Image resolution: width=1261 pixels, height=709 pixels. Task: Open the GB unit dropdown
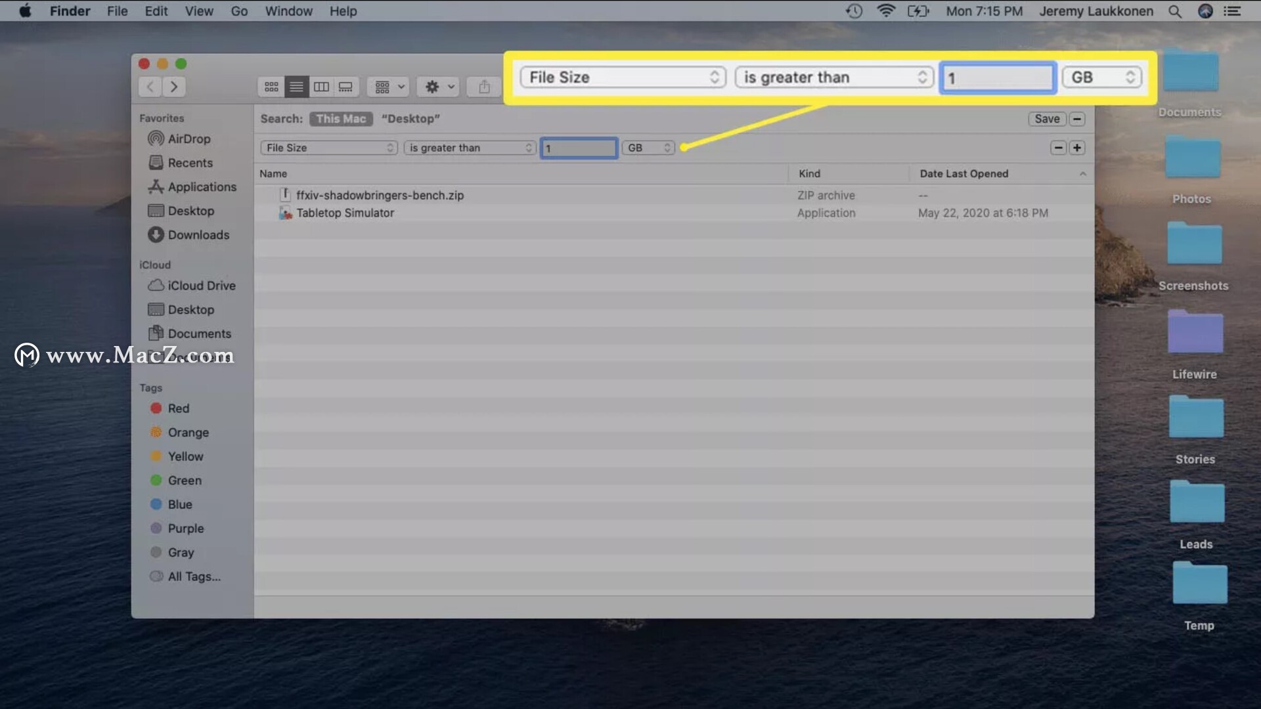[648, 148]
